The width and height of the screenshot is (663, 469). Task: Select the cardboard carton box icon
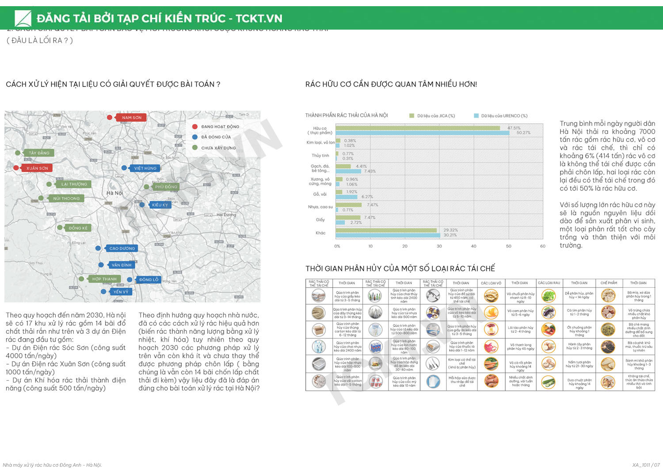pyautogui.click(x=318, y=330)
